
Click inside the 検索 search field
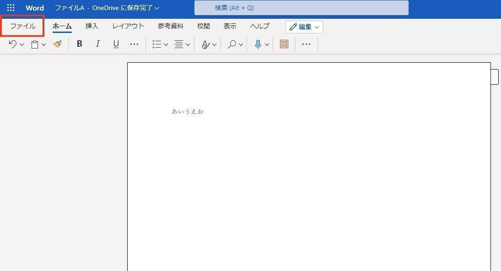(301, 7)
